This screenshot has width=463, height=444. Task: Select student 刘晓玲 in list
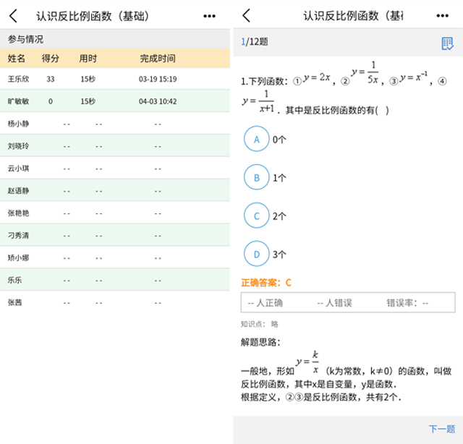[x=115, y=146]
